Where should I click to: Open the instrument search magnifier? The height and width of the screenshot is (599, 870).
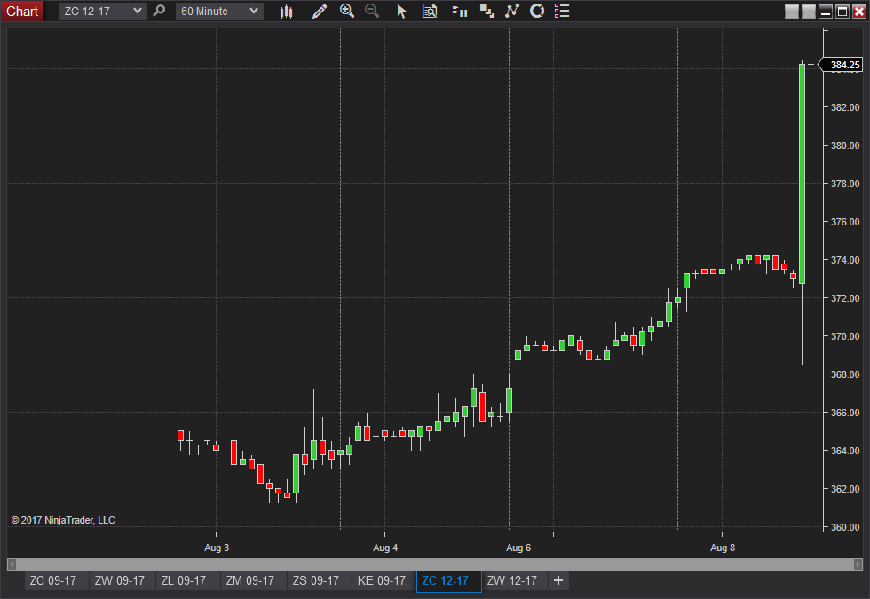coord(159,11)
